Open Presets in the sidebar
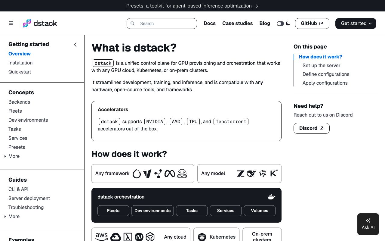The height and width of the screenshot is (241, 385). click(17, 147)
